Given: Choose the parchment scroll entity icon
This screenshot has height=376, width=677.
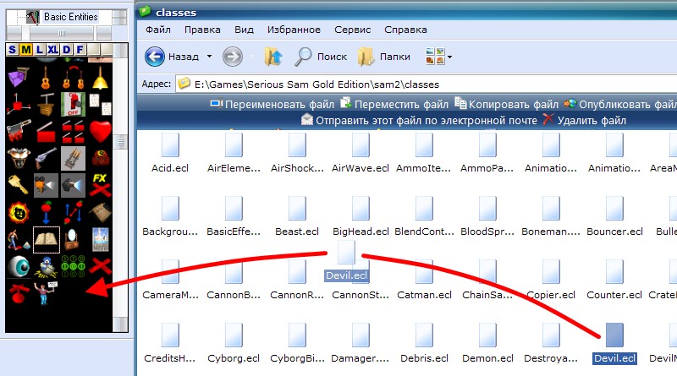Looking at the screenshot, I should (100, 212).
